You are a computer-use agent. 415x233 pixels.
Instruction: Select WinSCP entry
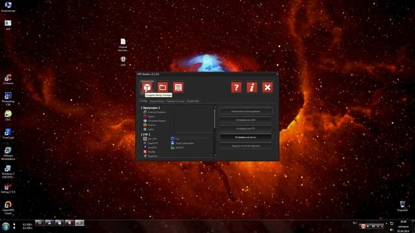[x=177, y=148]
